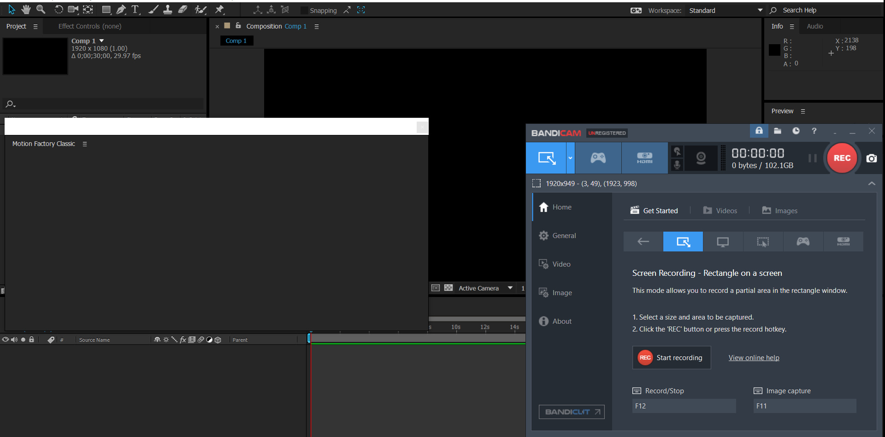The width and height of the screenshot is (885, 437).
Task: Open Motion Factory Classic panel menu
Action: coord(85,144)
